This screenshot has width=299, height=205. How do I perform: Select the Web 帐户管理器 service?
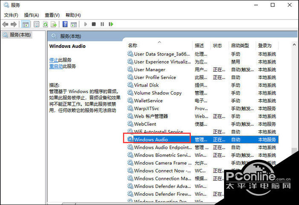tap(202, 116)
